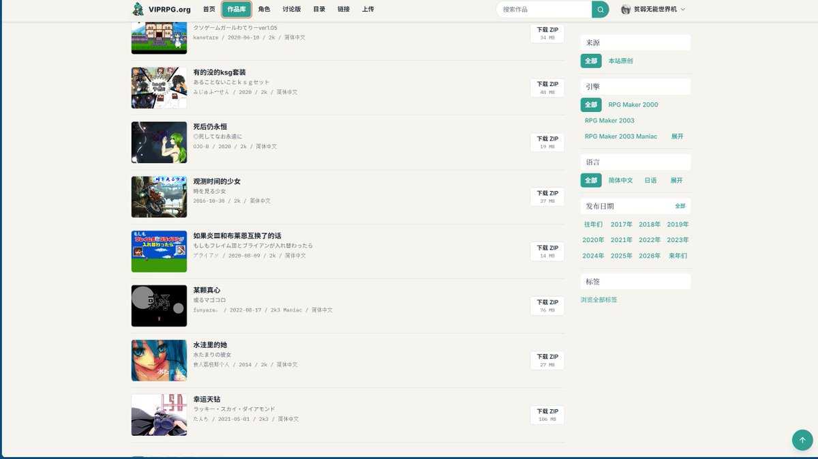
Task: Filter engine by RPG Maker 2003 Maniac
Action: pos(621,136)
